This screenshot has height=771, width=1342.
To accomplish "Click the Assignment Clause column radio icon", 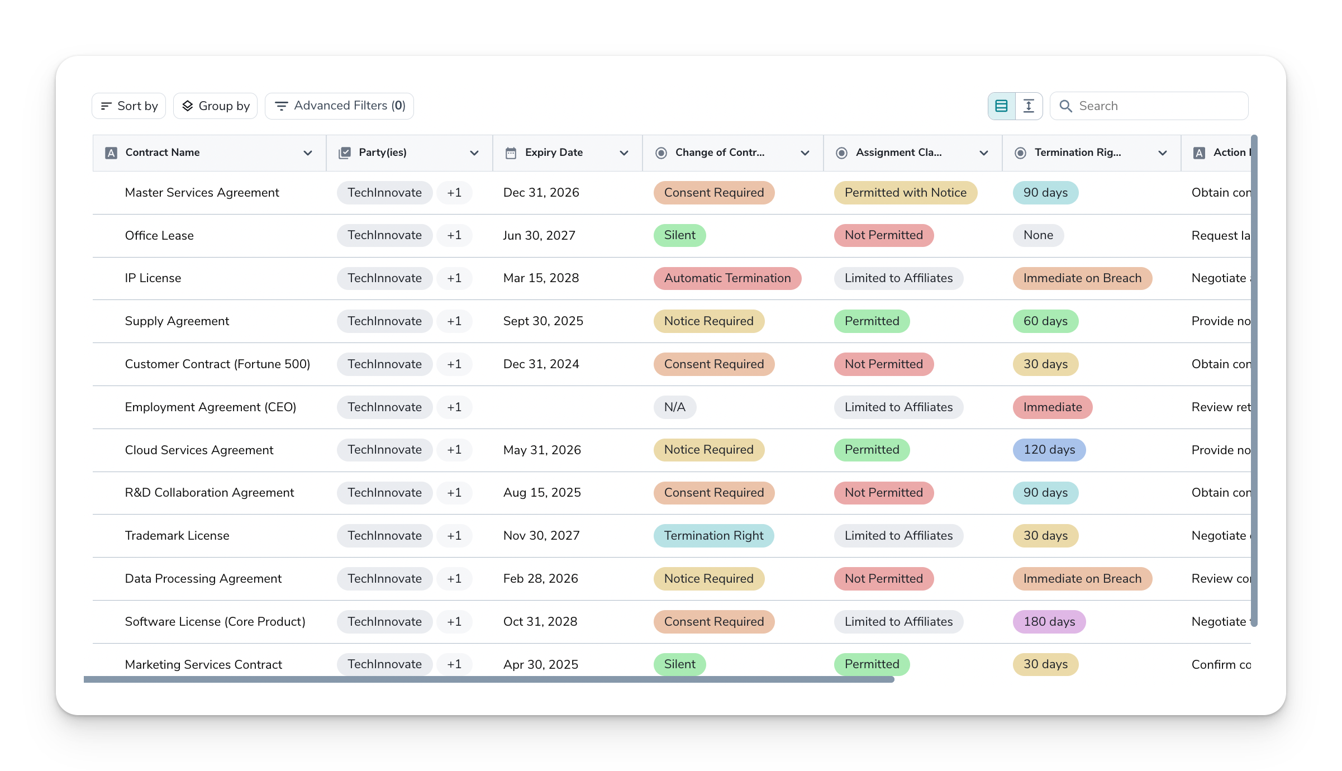I will (841, 153).
